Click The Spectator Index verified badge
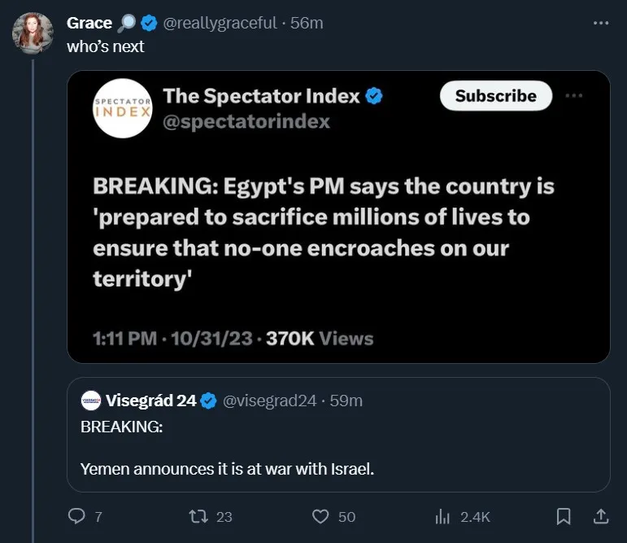Image resolution: width=627 pixels, height=543 pixels. click(374, 96)
